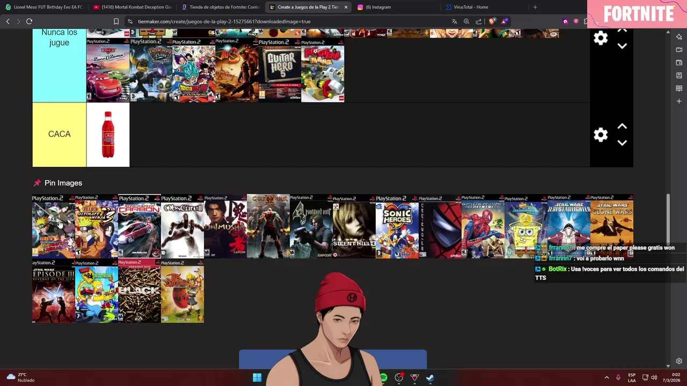Select Jak 3 cover in tier row
This screenshot has height=386, width=687.
click(237, 70)
